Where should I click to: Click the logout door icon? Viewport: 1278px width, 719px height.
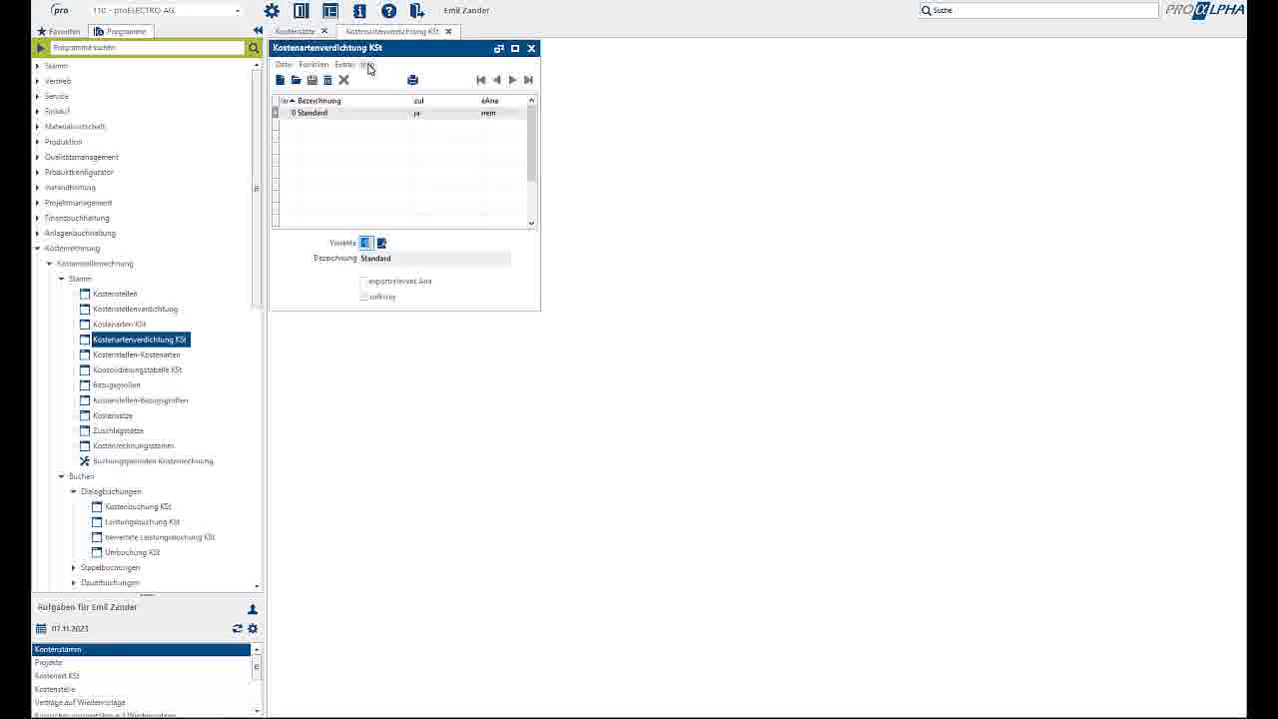point(417,11)
